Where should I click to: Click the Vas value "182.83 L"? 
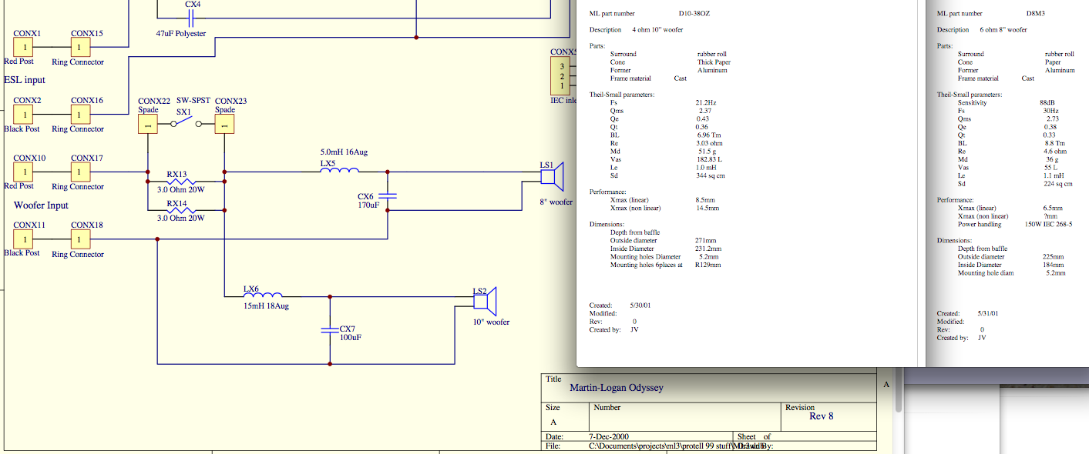point(709,159)
